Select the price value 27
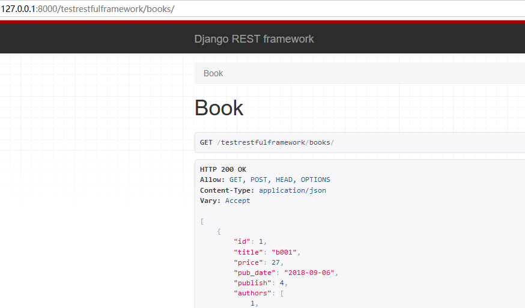 click(x=276, y=262)
